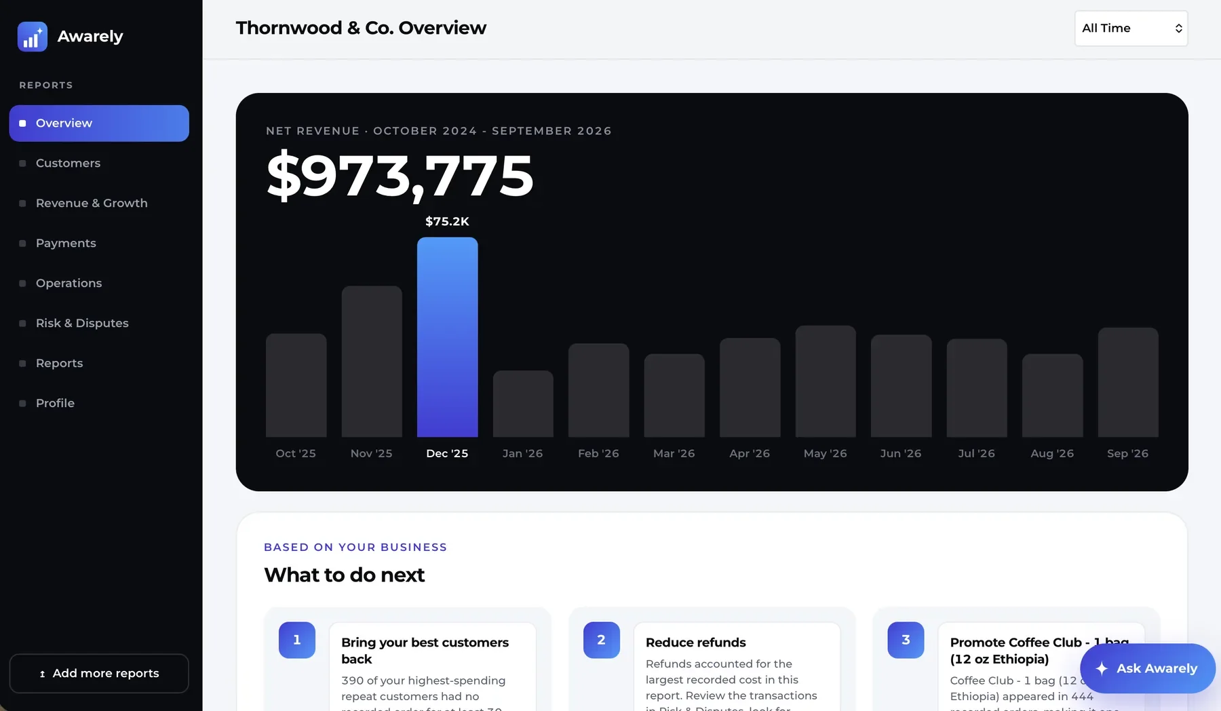Open the Ask Awarely assistant
The height and width of the screenshot is (711, 1221).
1147,668
